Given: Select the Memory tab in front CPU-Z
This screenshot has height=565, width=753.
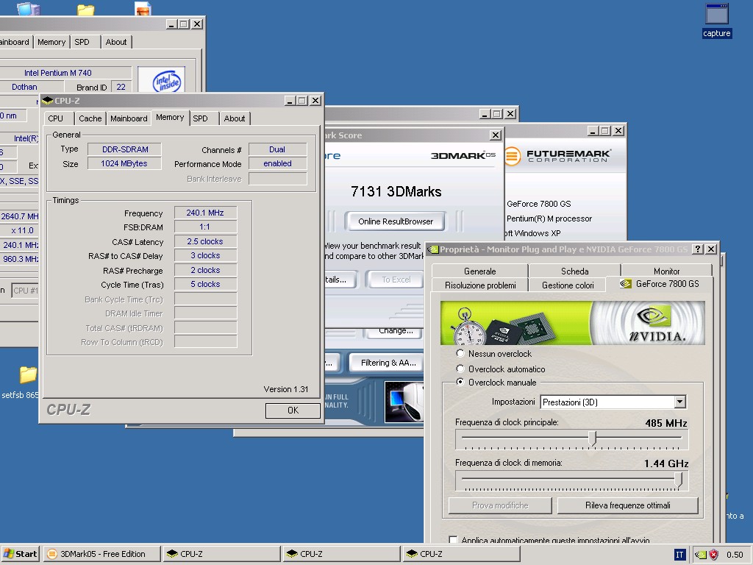Looking at the screenshot, I should 170,117.
